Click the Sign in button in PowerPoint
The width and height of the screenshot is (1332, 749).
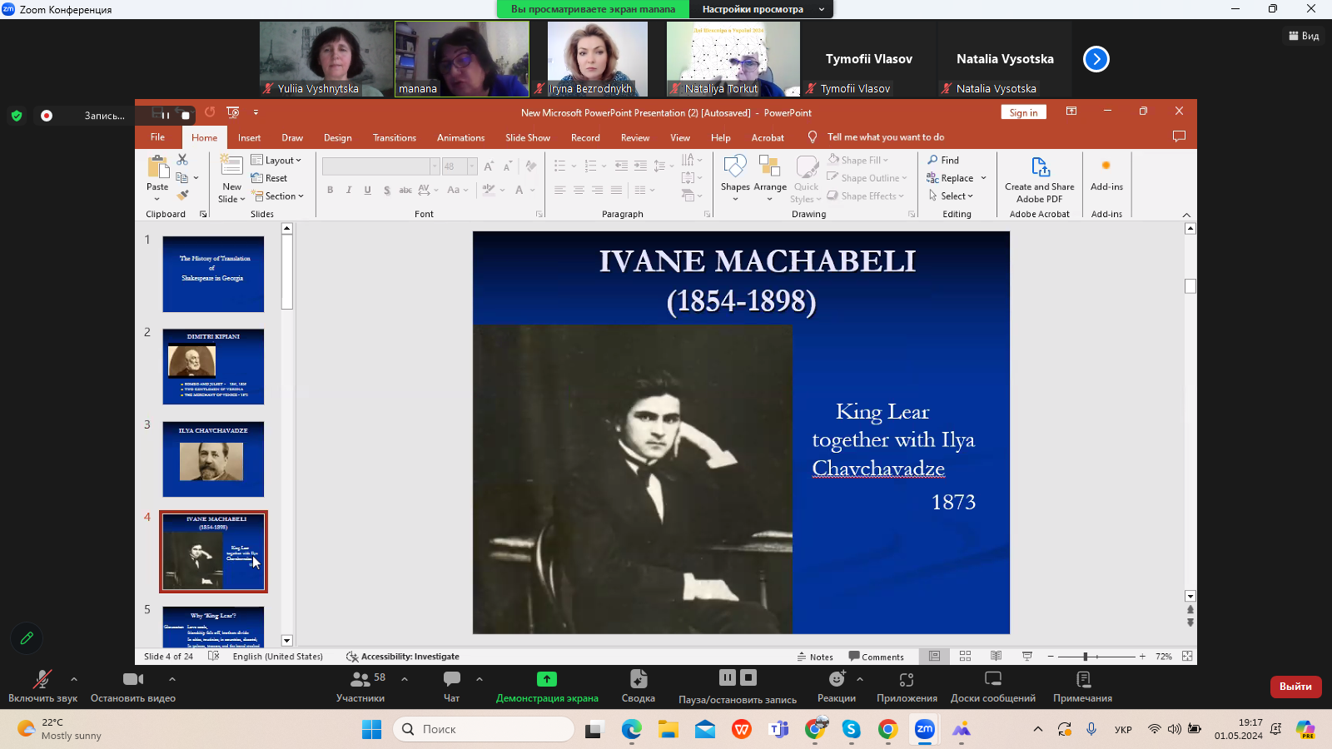(x=1023, y=112)
